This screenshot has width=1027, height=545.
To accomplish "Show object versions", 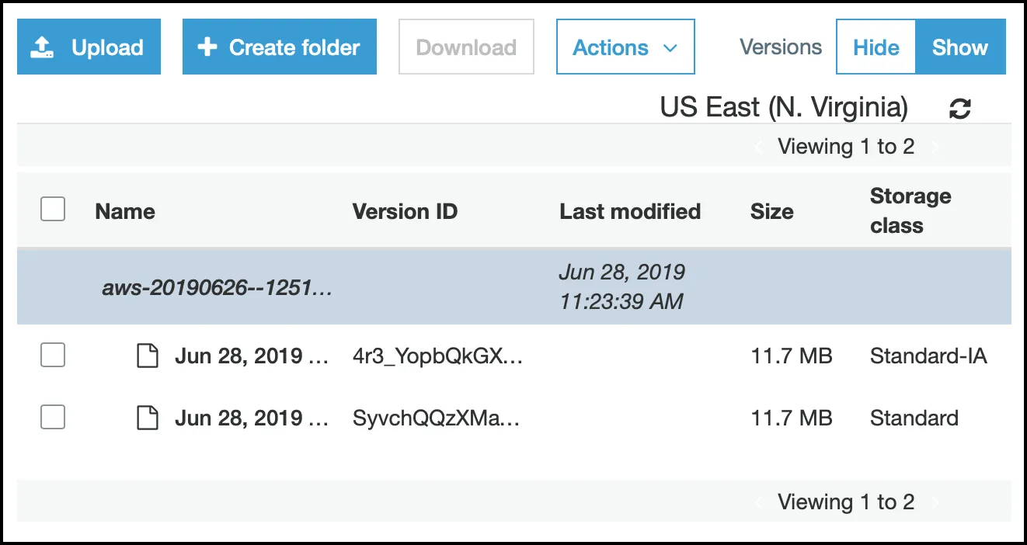I will pyautogui.click(x=960, y=47).
